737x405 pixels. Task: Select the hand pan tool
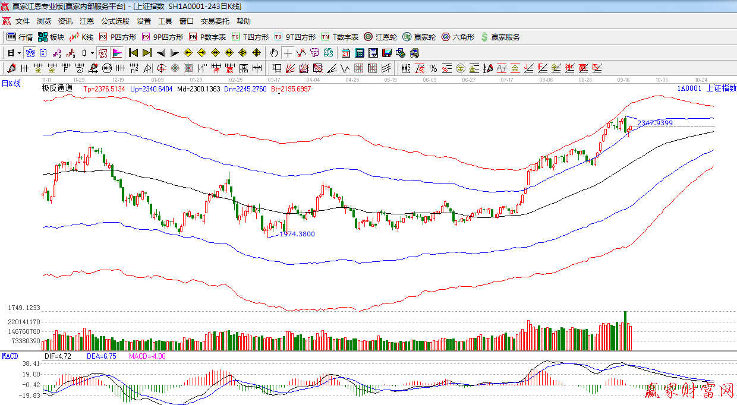[x=273, y=53]
